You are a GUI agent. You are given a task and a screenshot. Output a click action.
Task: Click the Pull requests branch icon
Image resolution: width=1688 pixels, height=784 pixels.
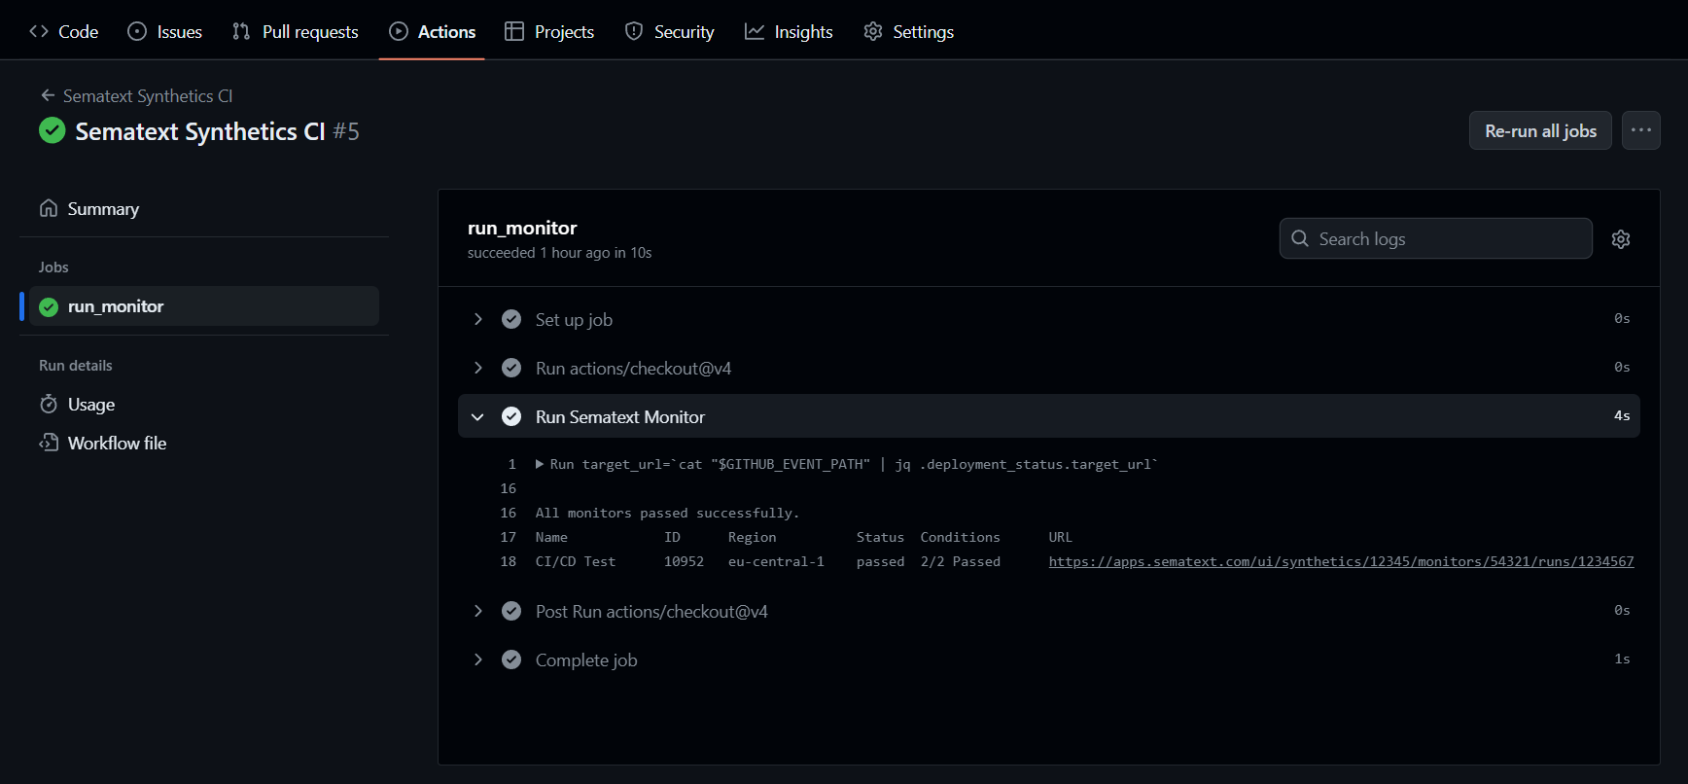(x=241, y=31)
